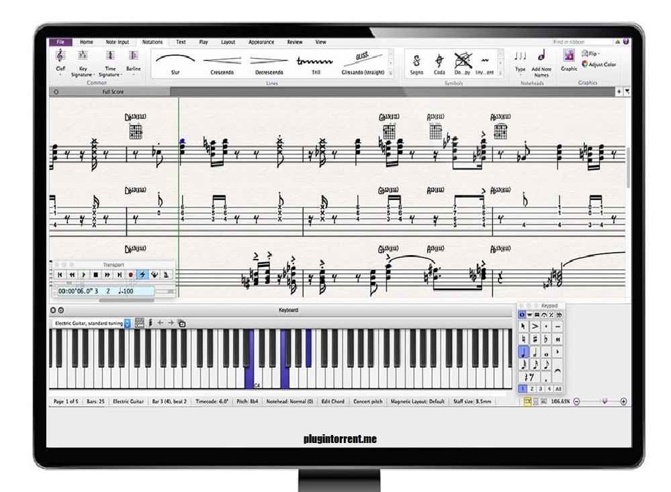Click Fast-forward in the Transport panel
This screenshot has height=492, width=671.
[x=107, y=275]
